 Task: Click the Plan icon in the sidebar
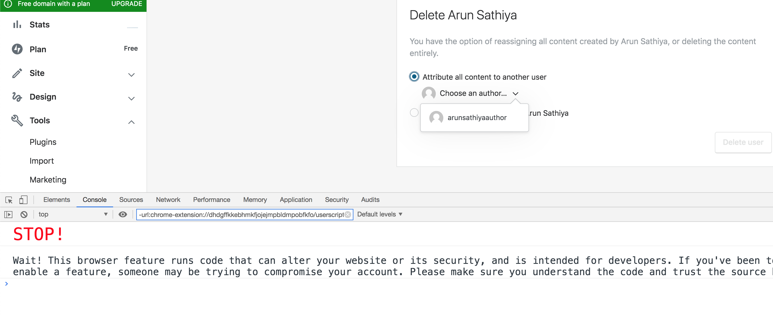(18, 49)
